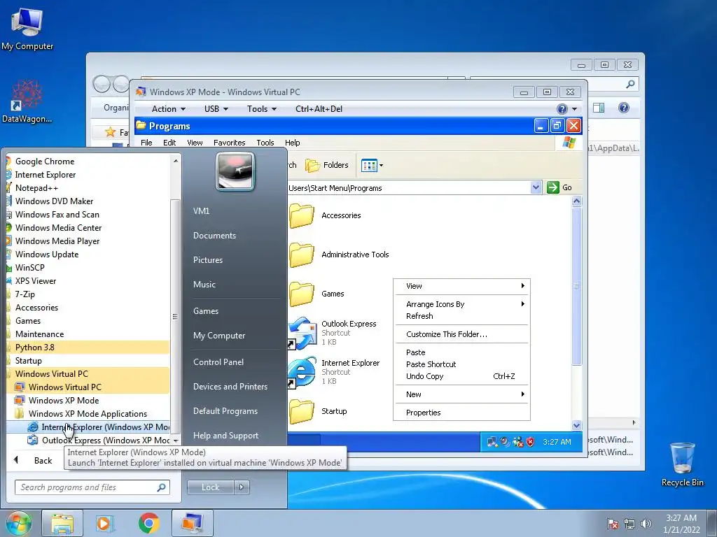The image size is (717, 537).
Task: Expand the shutdown options arrow beside Lock
Action: 242,487
